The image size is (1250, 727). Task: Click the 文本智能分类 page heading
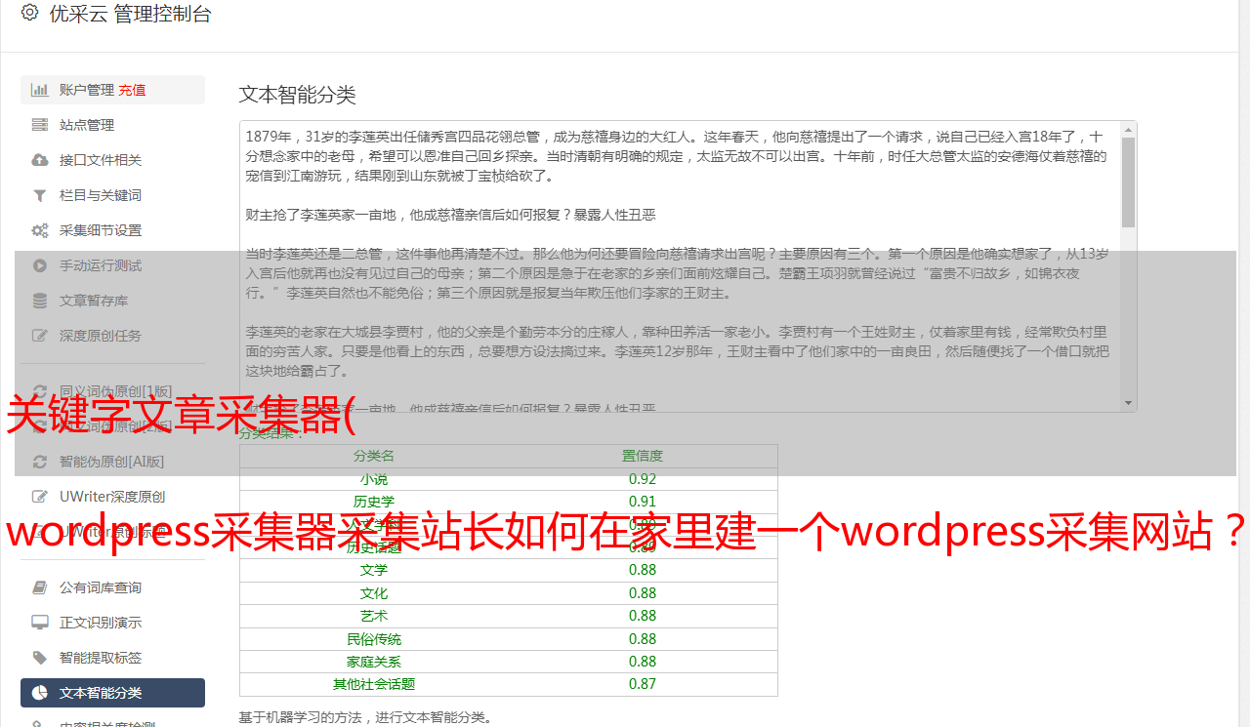tap(298, 95)
